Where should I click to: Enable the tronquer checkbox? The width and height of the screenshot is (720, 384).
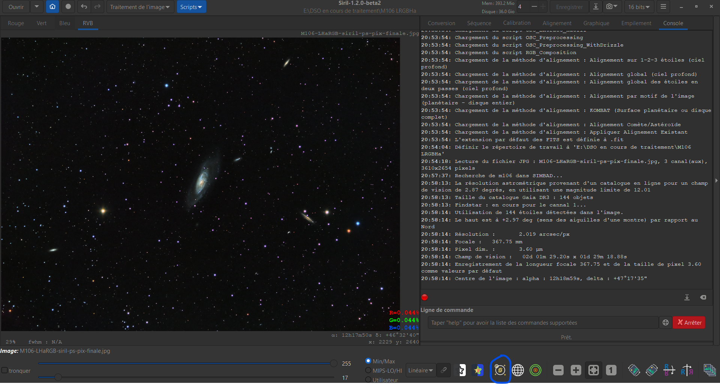pos(4,370)
